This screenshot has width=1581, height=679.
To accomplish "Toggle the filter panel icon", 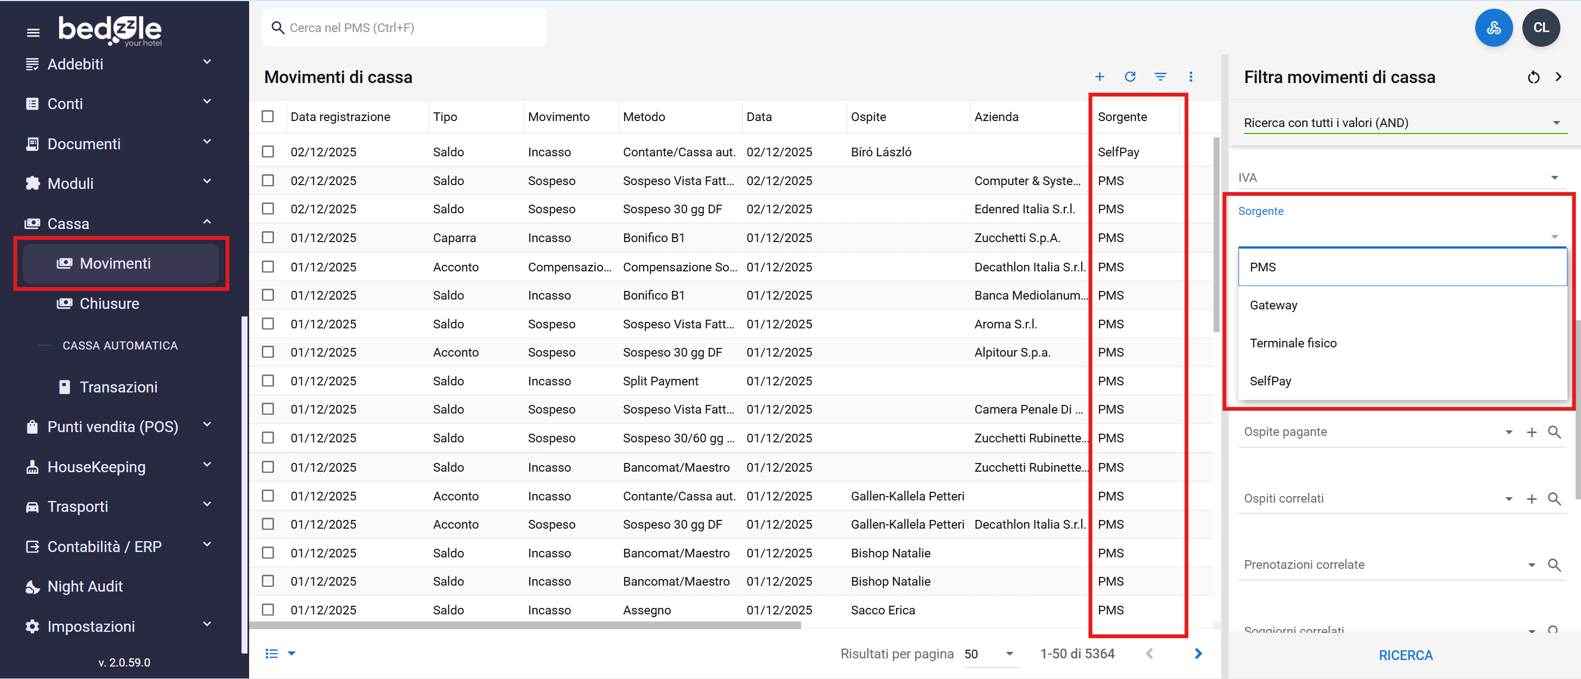I will (x=1160, y=77).
